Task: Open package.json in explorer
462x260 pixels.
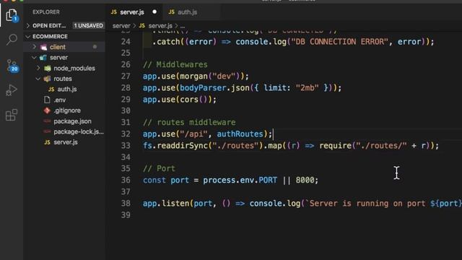Action: [72, 121]
